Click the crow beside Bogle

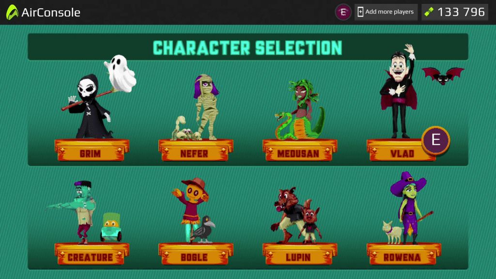[203, 230]
